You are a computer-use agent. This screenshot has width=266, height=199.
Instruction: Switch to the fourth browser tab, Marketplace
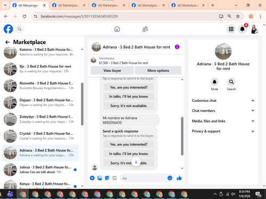pos(148,5)
